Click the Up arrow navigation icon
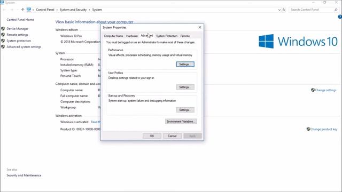The width and height of the screenshot is (342, 192). [x=22, y=10]
